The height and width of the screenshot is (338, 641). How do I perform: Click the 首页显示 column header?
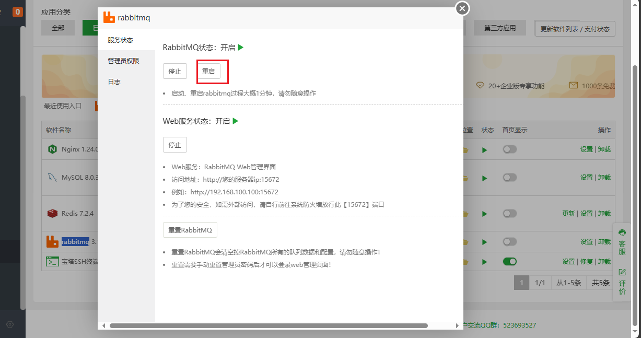point(515,130)
